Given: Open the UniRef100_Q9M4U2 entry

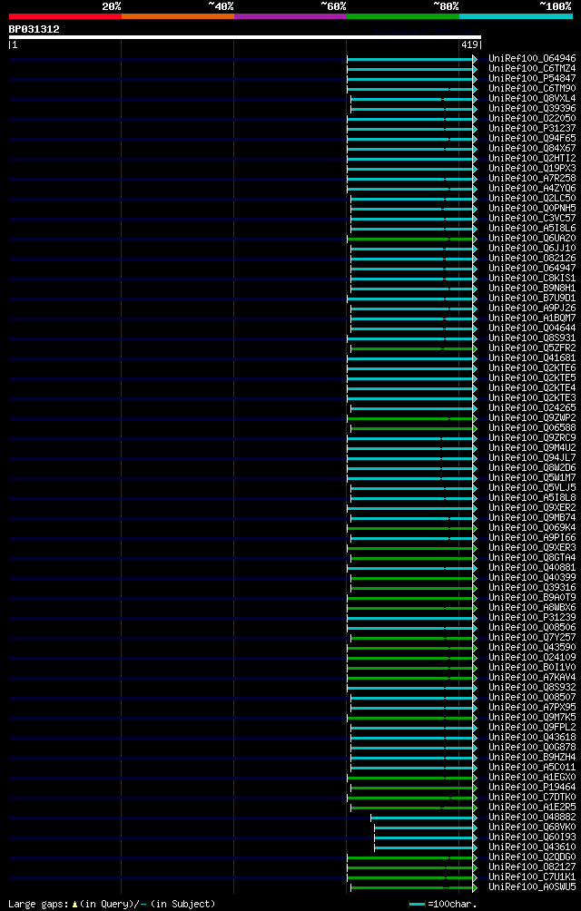Looking at the screenshot, I should [532, 448].
